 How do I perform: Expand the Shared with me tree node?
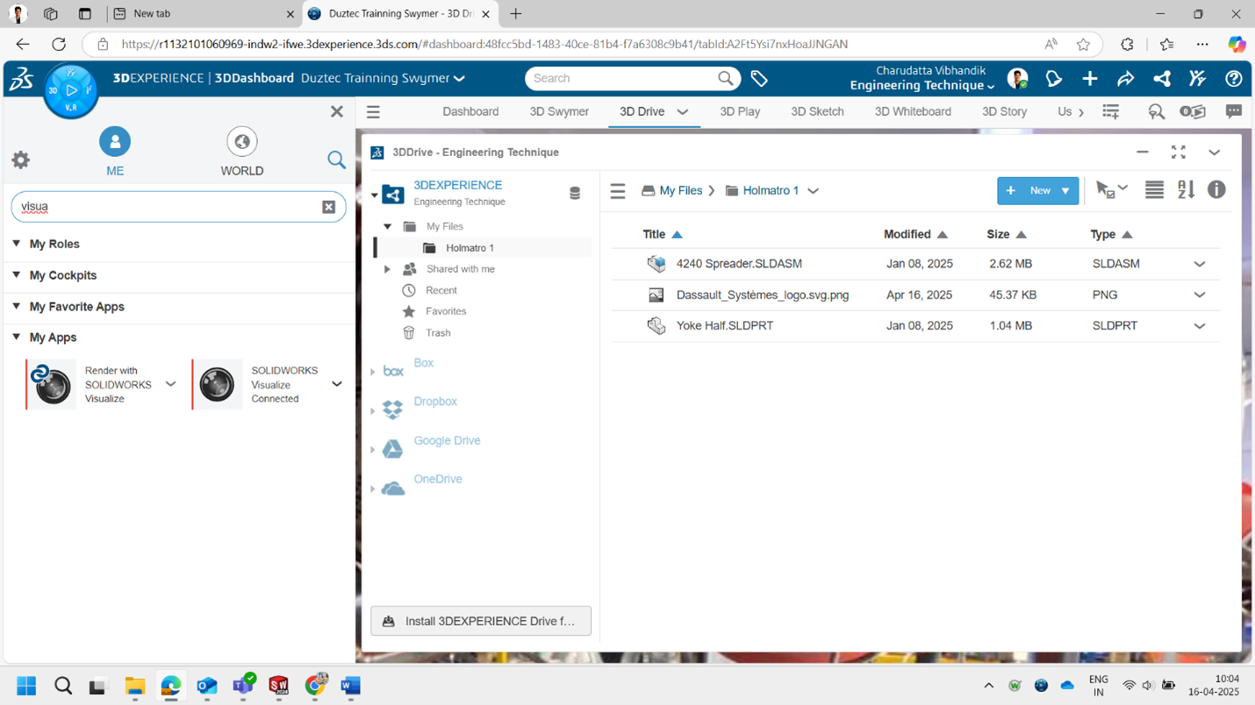[387, 269]
